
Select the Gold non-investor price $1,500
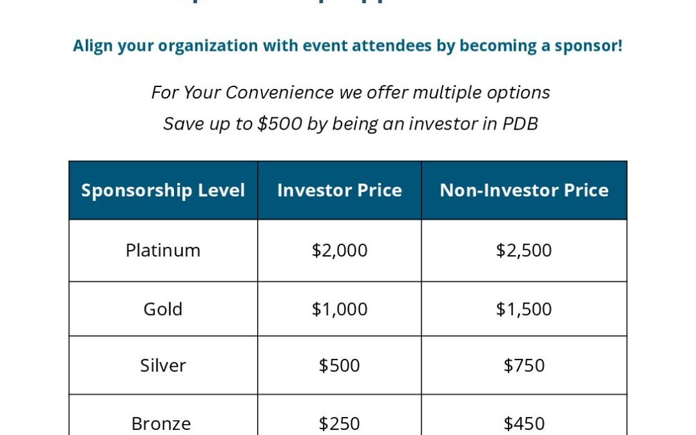524,309
